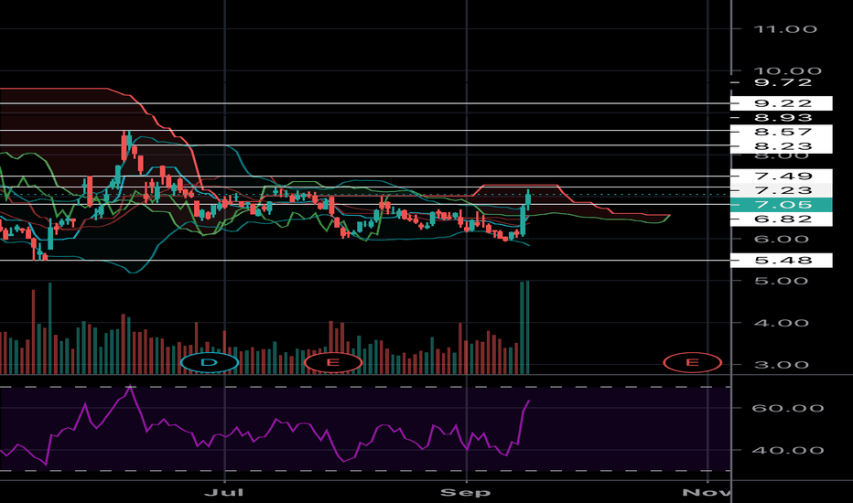
Task: Click the current price 7.05 label
Action: [782, 205]
